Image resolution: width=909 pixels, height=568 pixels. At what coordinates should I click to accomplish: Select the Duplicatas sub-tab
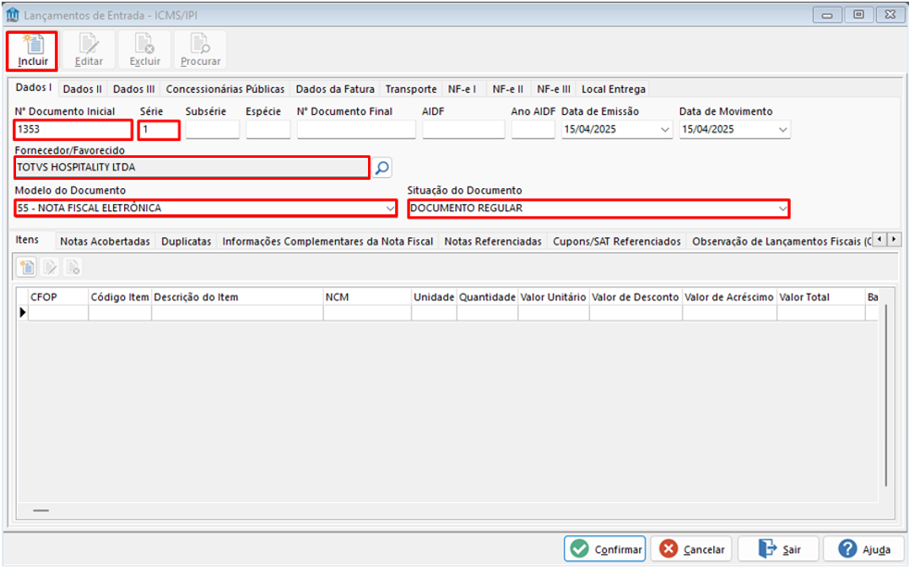pos(186,241)
